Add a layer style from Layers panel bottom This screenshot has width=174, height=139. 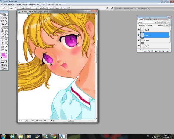point(149,51)
